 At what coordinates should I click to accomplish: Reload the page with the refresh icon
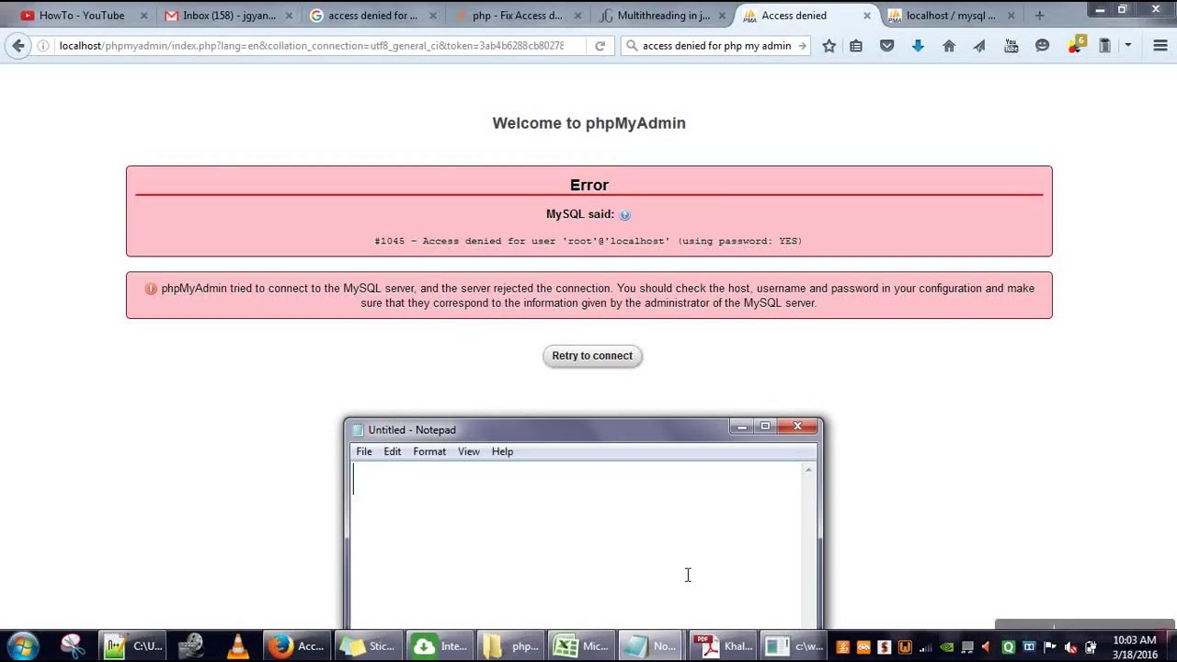(x=600, y=46)
